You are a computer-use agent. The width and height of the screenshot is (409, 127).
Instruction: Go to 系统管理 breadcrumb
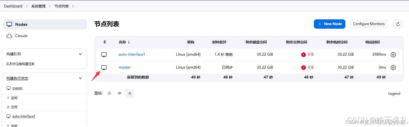click(39, 6)
